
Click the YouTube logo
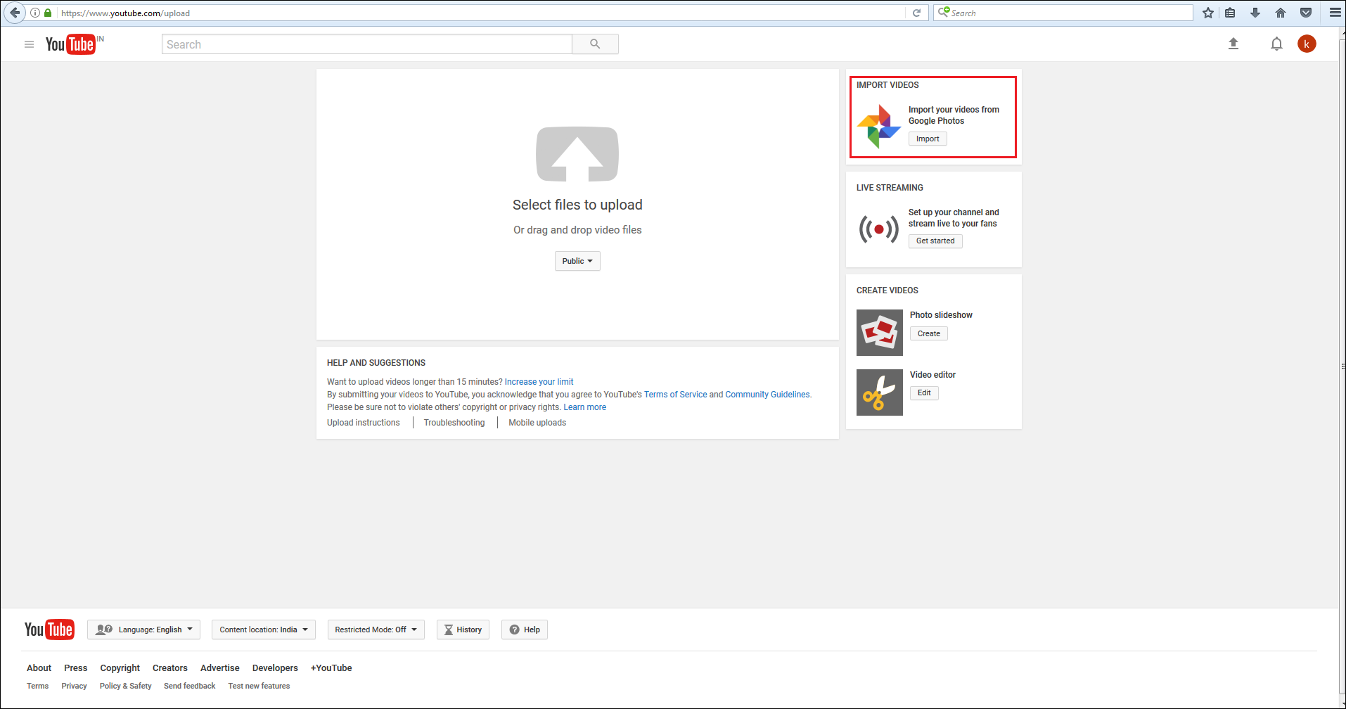(x=70, y=44)
